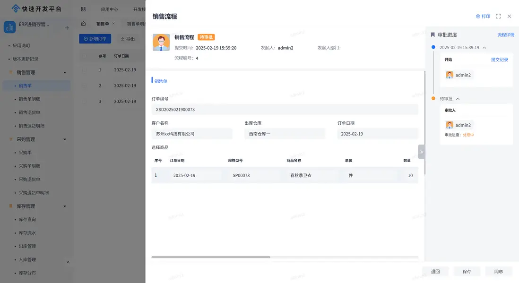Add new app with the plus icon
The height and width of the screenshot is (283, 519).
click(x=67, y=28)
